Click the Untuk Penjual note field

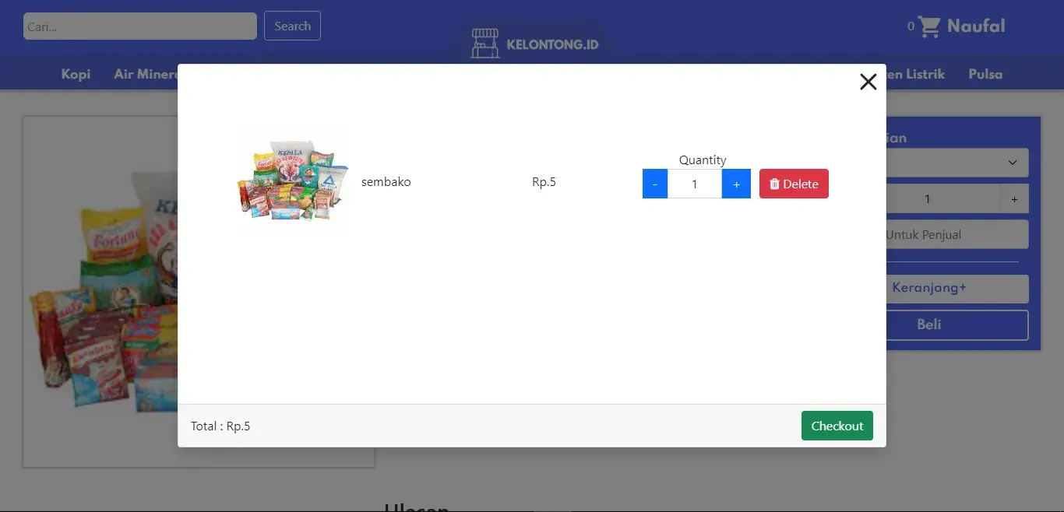(957, 234)
